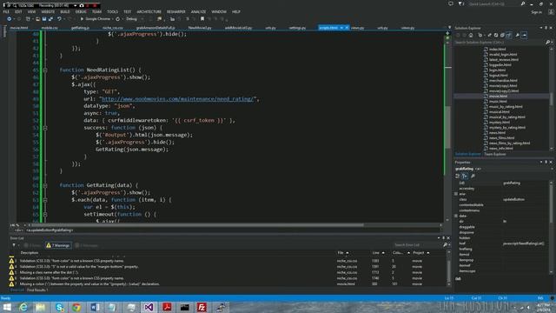
Task: Click the Home icon in Solution Explorer
Action: pyautogui.click(x=471, y=35)
